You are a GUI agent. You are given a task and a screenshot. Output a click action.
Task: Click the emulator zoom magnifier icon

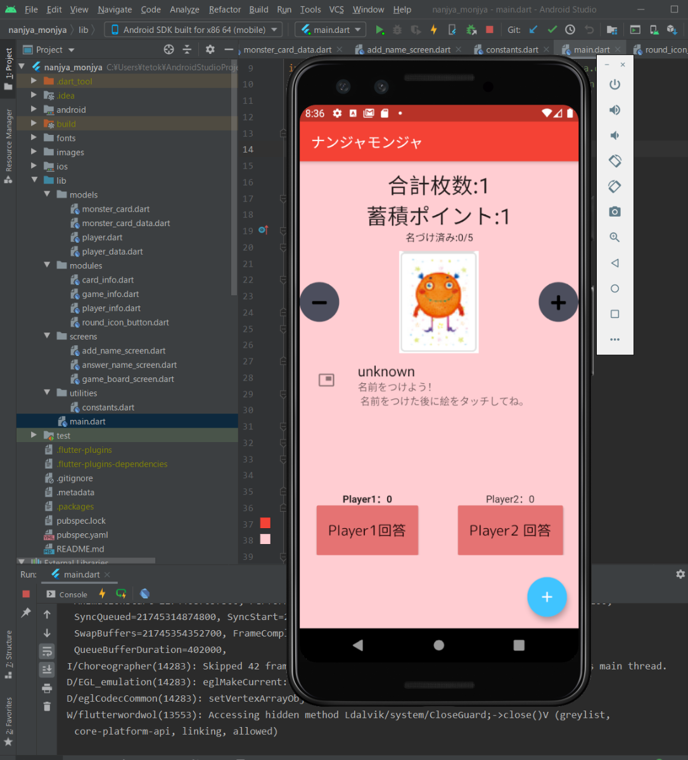[x=615, y=237]
